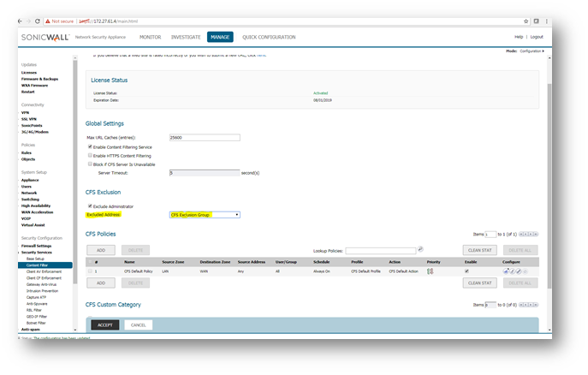The width and height of the screenshot is (588, 375).
Task: Click lower ADD button below policy table
Action: coord(101,283)
